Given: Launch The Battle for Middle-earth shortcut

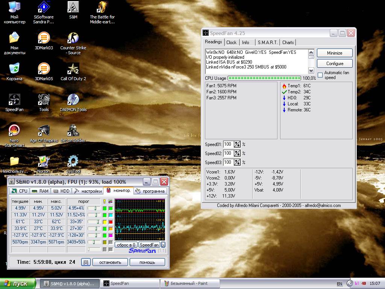Looking at the screenshot, I should (x=102, y=12).
